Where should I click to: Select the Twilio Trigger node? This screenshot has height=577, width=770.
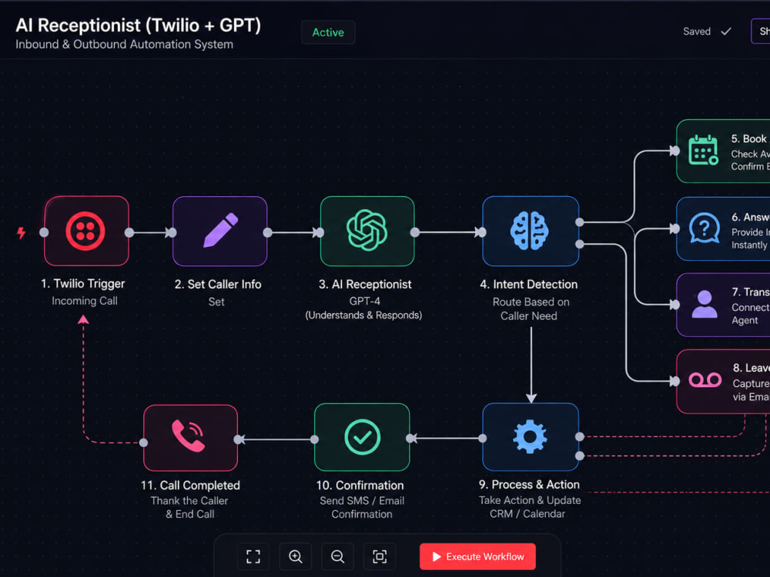(x=86, y=231)
